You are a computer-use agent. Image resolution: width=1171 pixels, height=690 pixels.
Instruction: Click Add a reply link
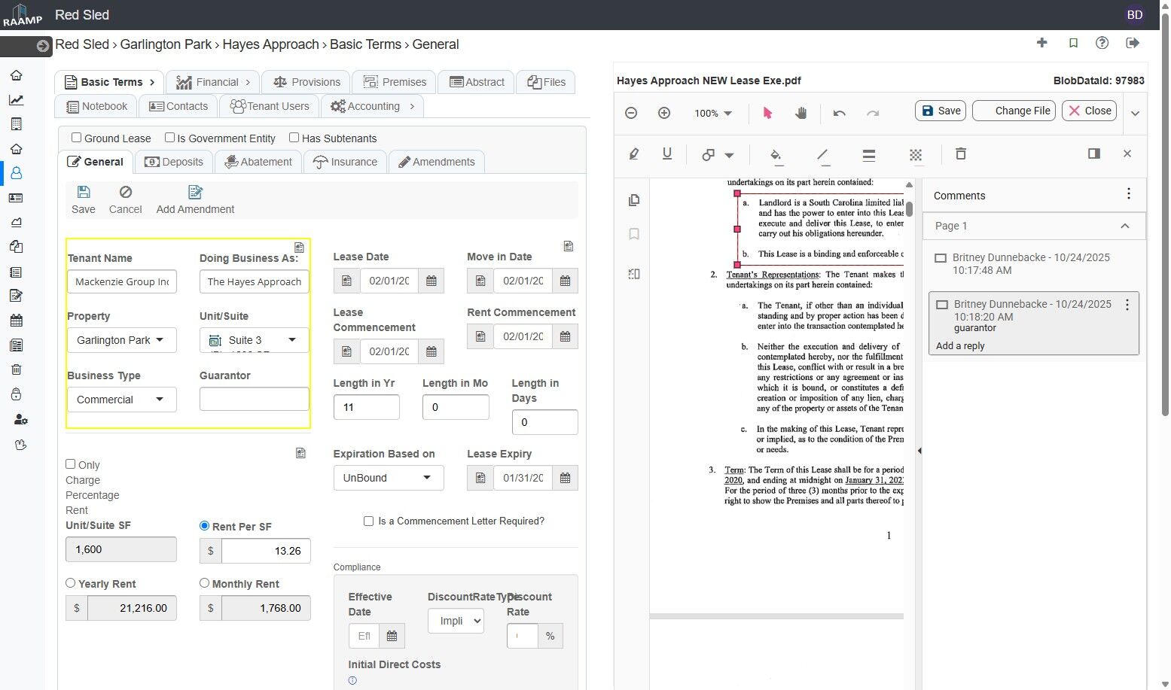[960, 346]
